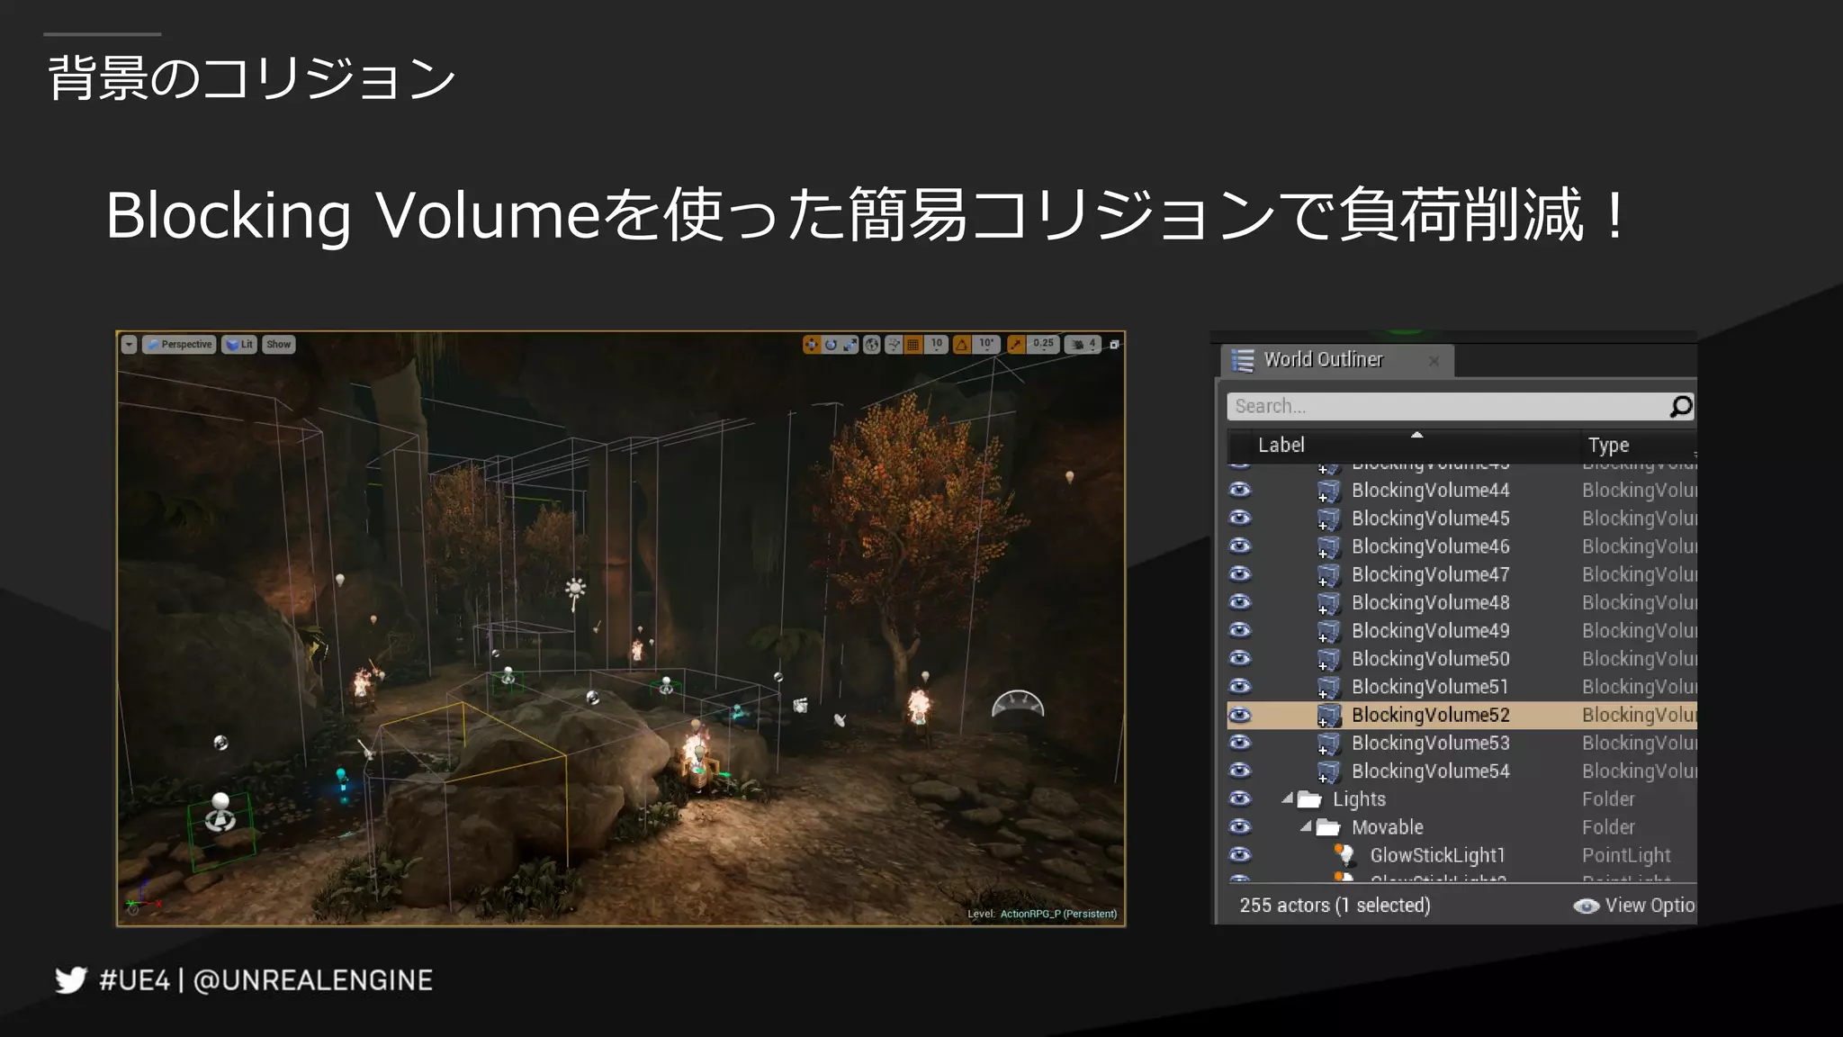
Task: Collapse the Movable folder
Action: (1306, 825)
